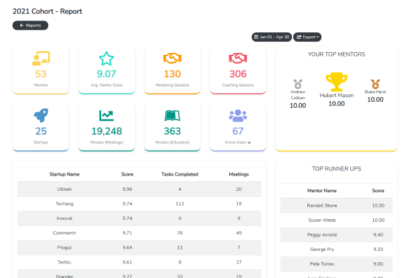Open the Jan 01 - Apr 30 date picker
The image size is (405, 278).
[272, 37]
